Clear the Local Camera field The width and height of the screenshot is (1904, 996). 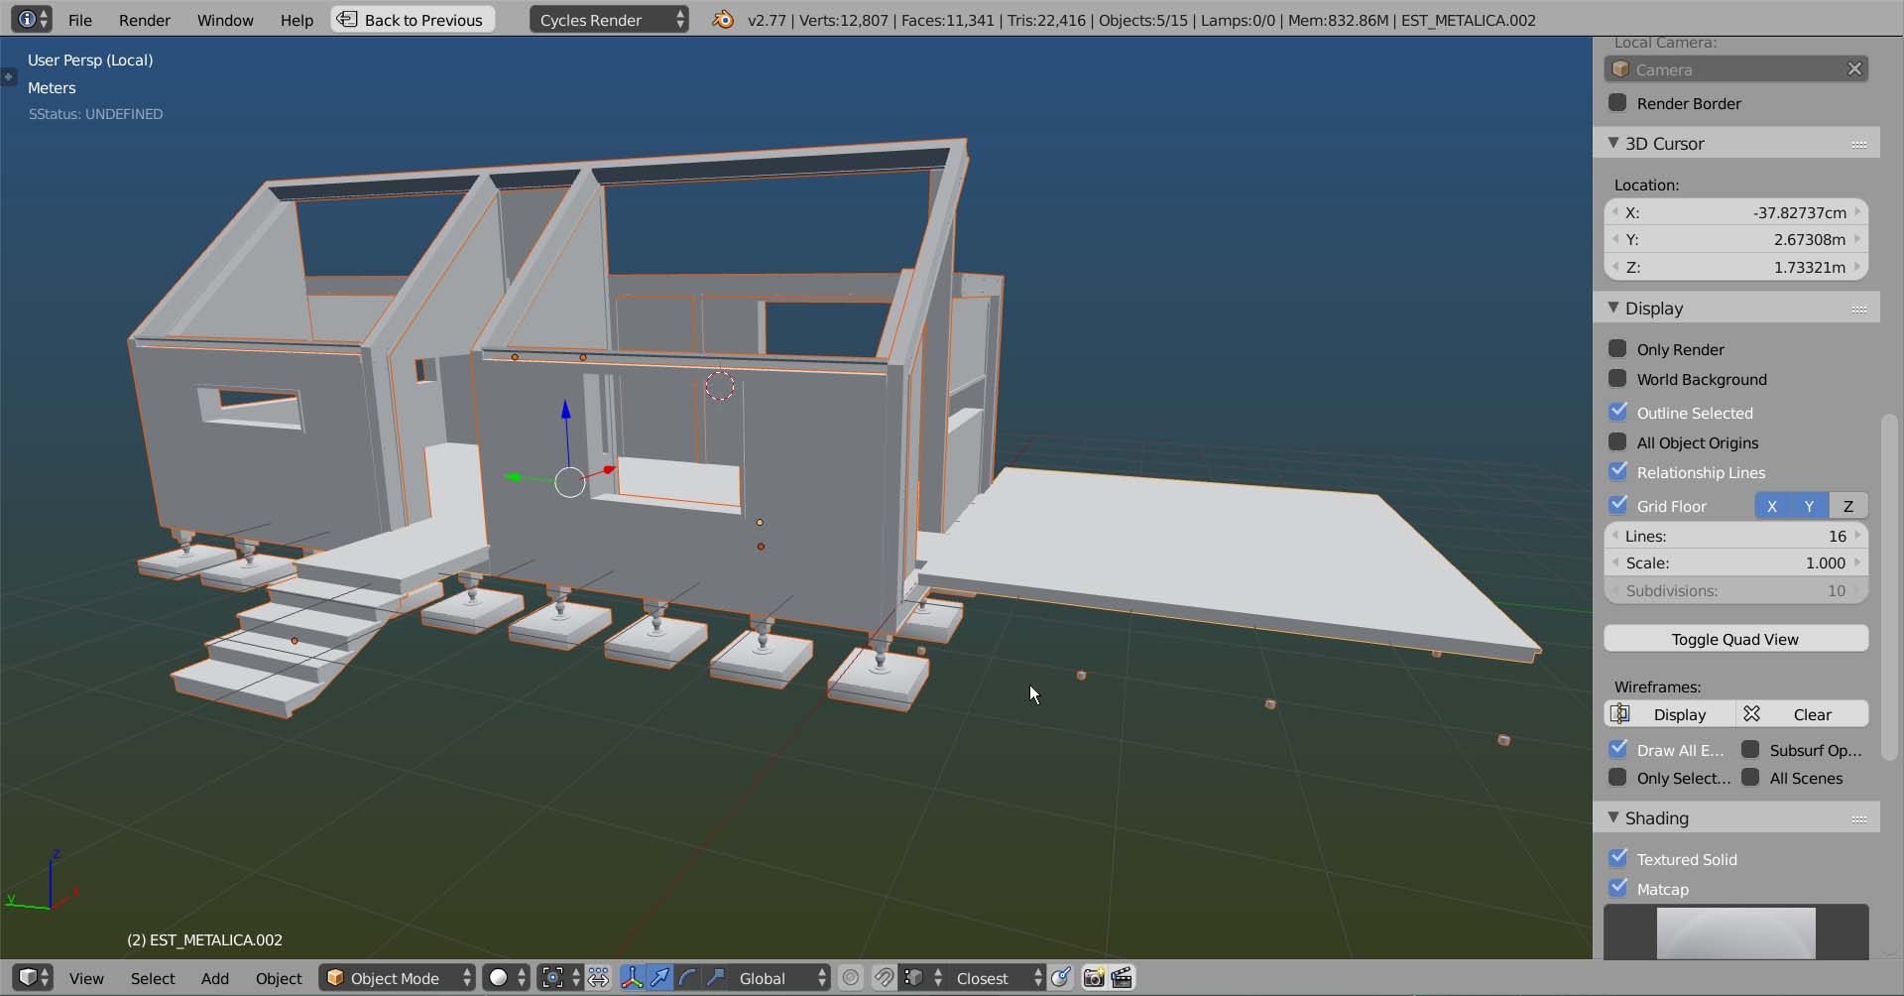click(x=1854, y=68)
